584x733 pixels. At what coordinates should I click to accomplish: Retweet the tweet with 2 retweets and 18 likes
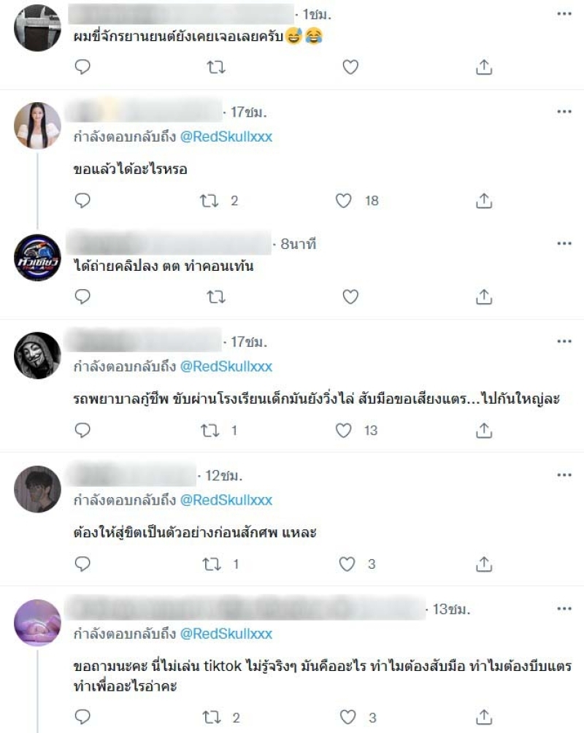tap(209, 201)
